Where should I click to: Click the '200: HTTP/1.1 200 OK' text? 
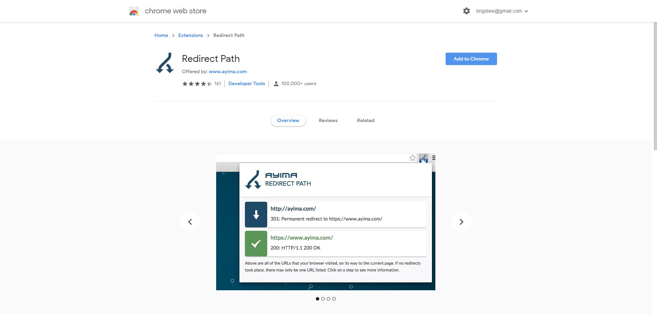[296, 248]
